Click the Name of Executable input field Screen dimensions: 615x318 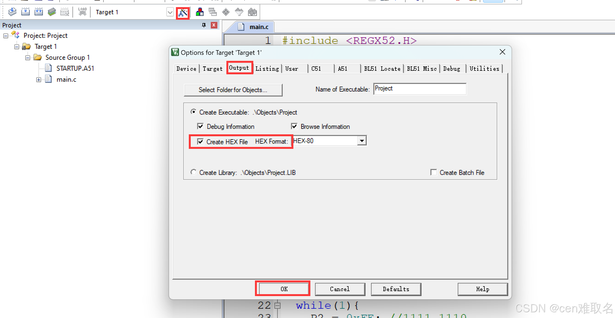point(419,89)
